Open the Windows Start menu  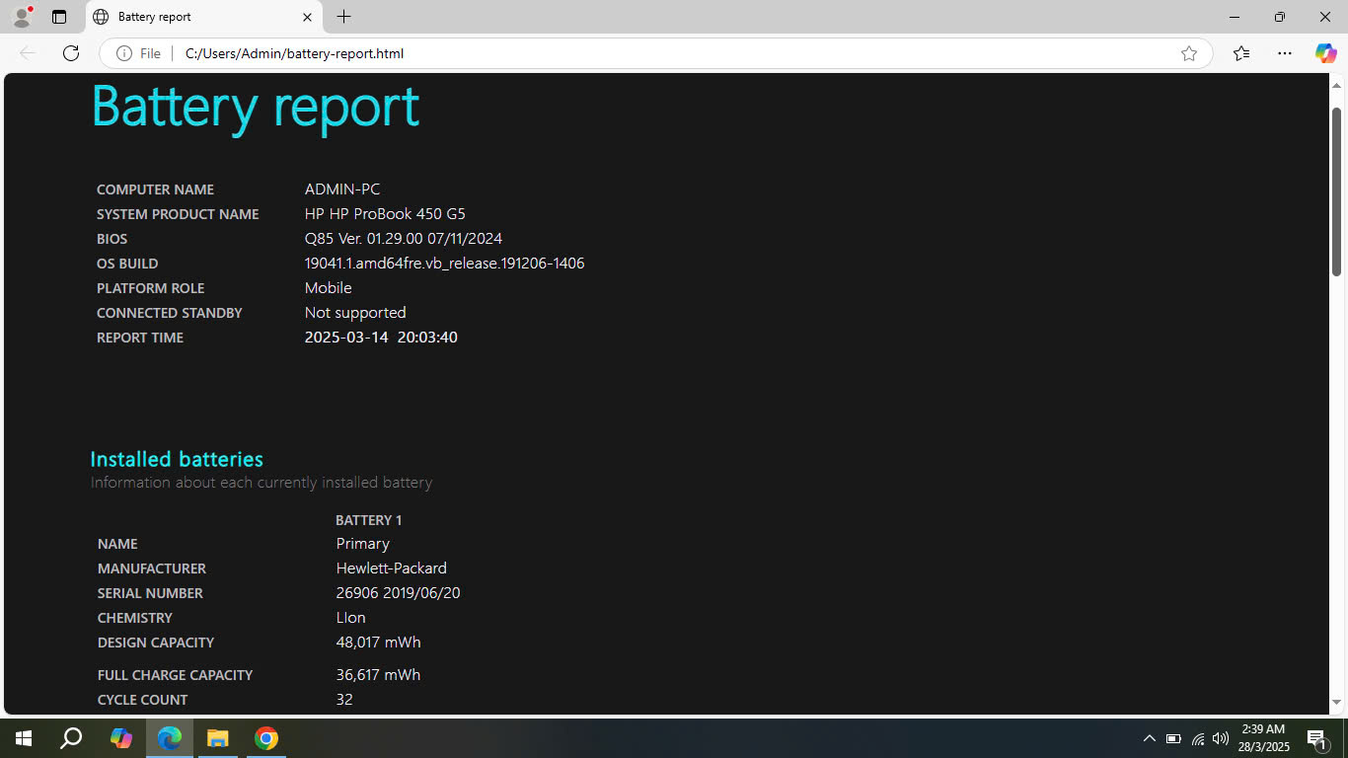[24, 738]
